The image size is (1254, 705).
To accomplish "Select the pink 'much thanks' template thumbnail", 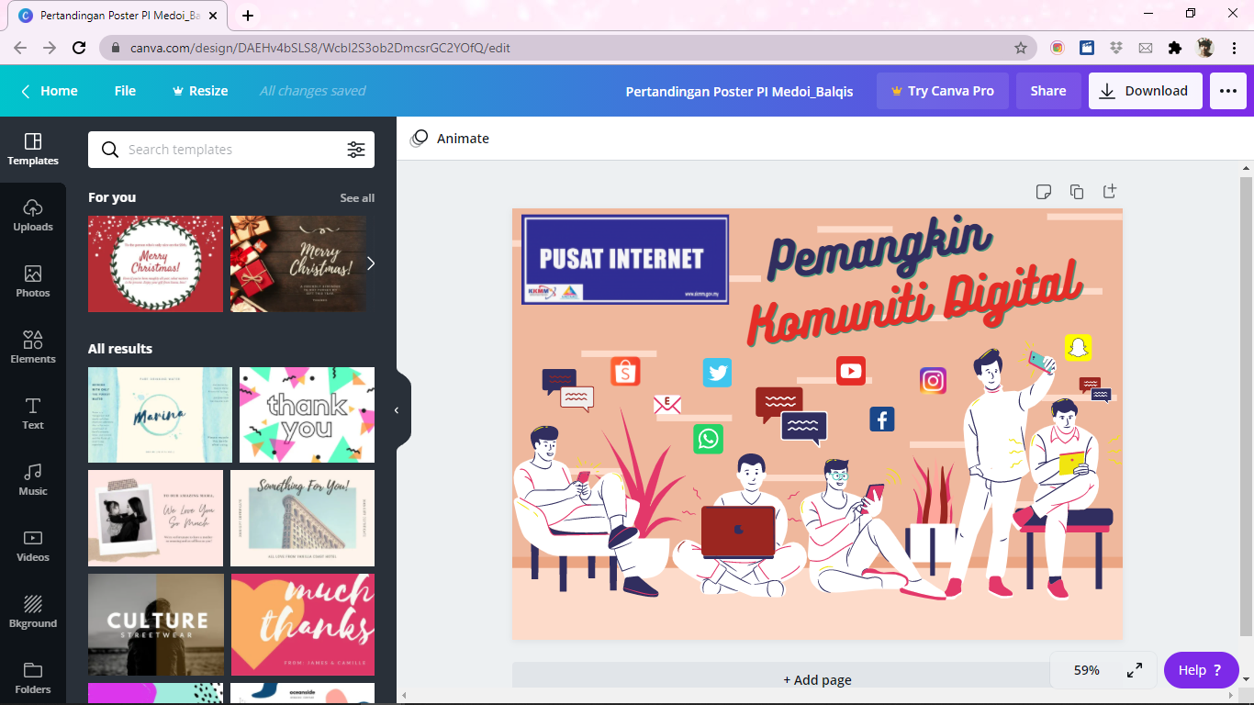I will tap(303, 625).
